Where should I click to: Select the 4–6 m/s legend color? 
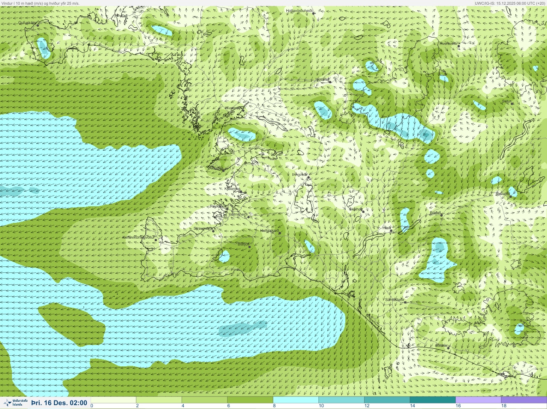click(x=204, y=400)
